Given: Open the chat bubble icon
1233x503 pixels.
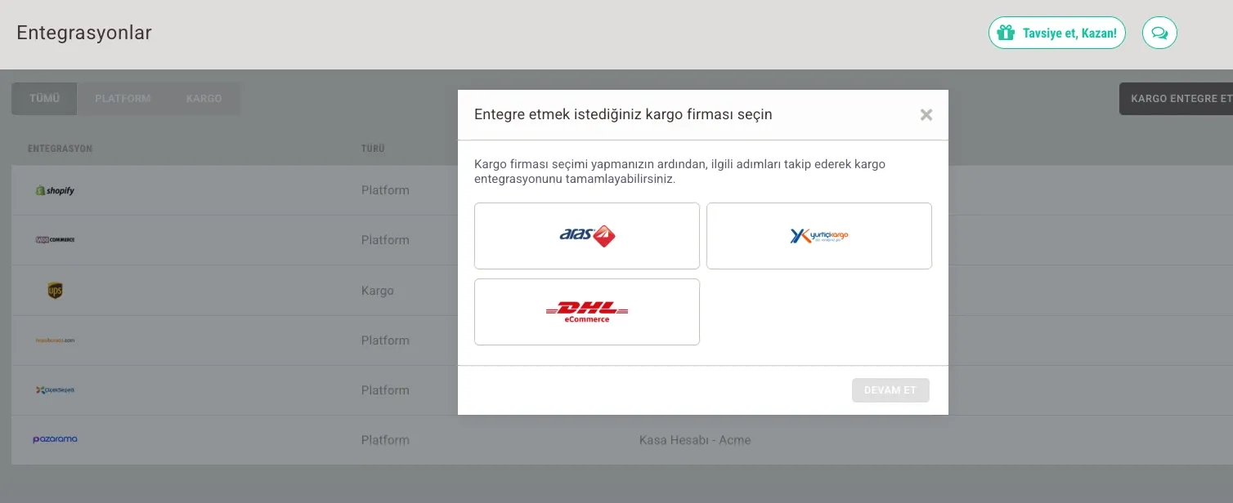Looking at the screenshot, I should (x=1159, y=33).
